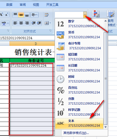Screen dimensions: 117x139
Task: Choose the 数字 number format
Action: point(79,24)
